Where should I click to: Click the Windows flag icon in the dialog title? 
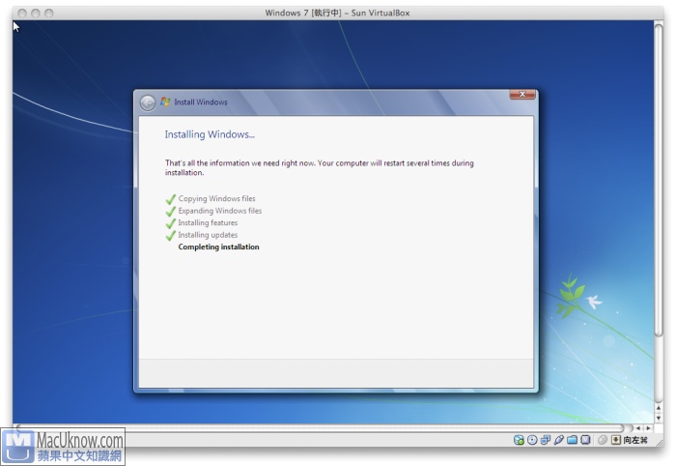pos(165,102)
